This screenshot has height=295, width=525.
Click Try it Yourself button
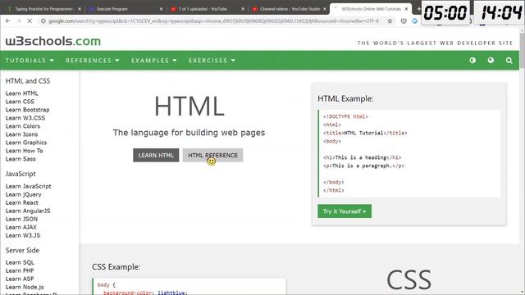[x=345, y=211]
